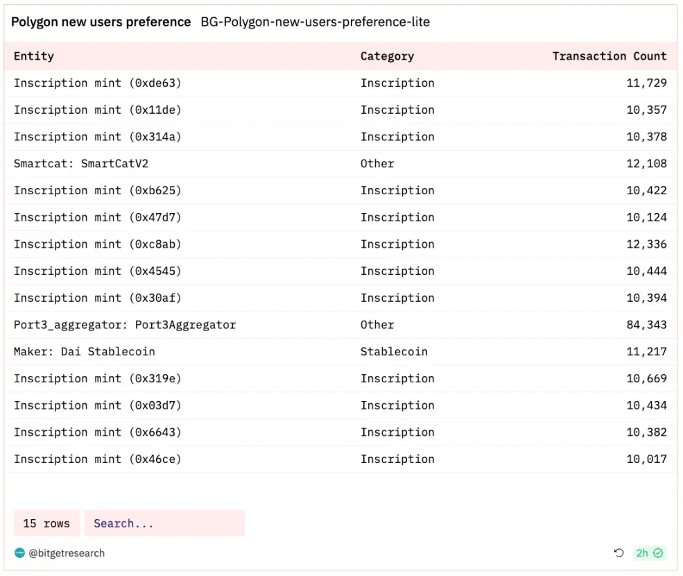683x576 pixels.
Task: Click the Stablecoin category cell
Action: (x=394, y=352)
